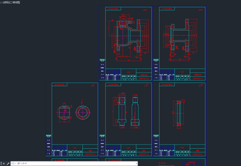241x166 pixels.
Task: Open recent commands dropdown in command line
Action: (14, 164)
